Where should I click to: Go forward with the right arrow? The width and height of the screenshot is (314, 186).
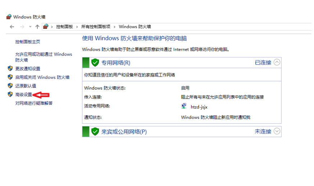(x=22, y=27)
